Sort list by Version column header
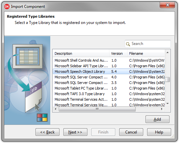179x143 pixels. pyautogui.click(x=118, y=53)
